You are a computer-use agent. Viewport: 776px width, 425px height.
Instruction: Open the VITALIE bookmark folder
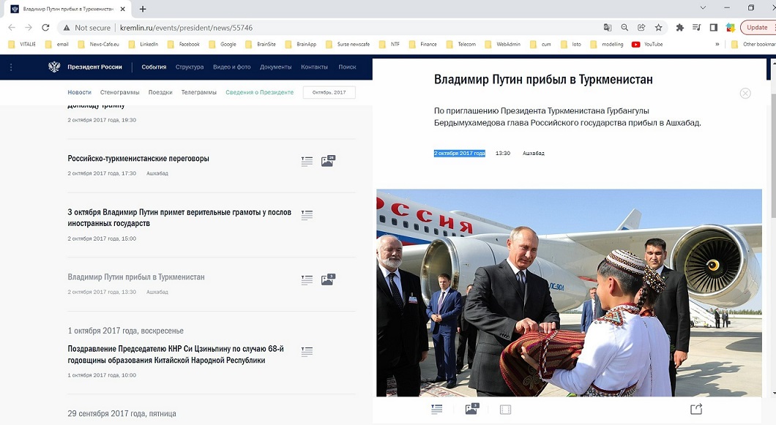tap(22, 44)
